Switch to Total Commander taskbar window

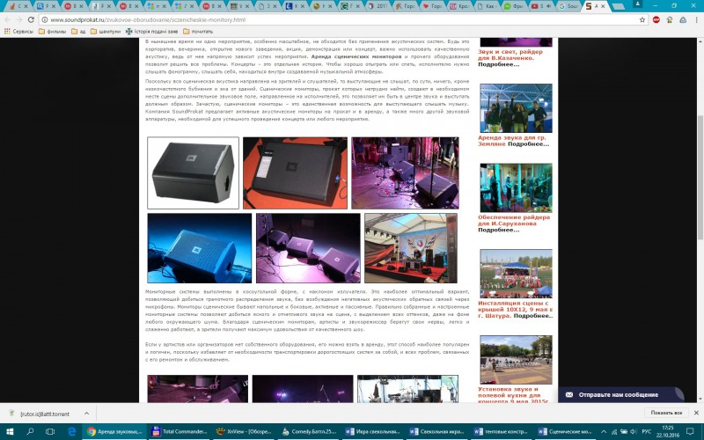179,431
